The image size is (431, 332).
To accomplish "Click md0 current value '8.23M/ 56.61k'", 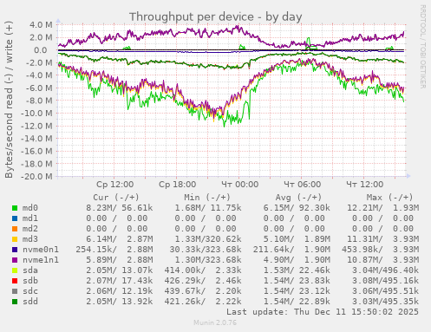I will (120, 208).
